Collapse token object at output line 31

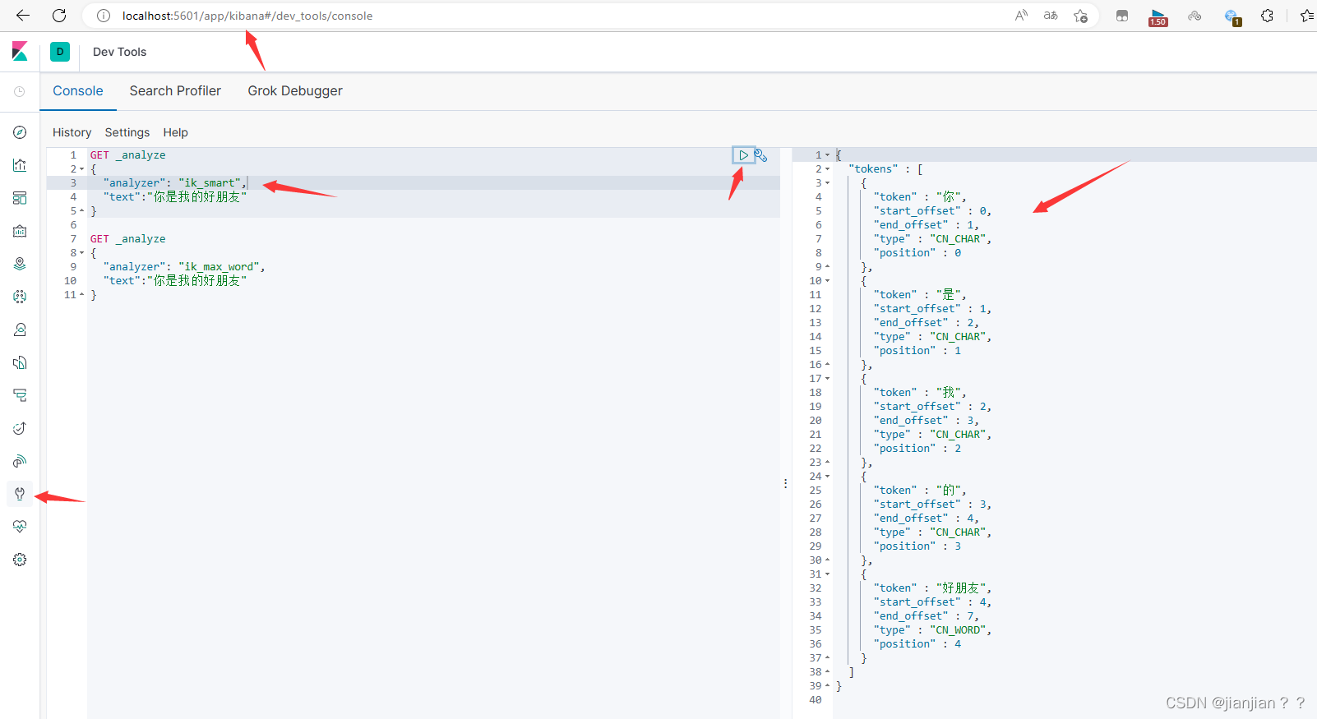pyautogui.click(x=828, y=574)
